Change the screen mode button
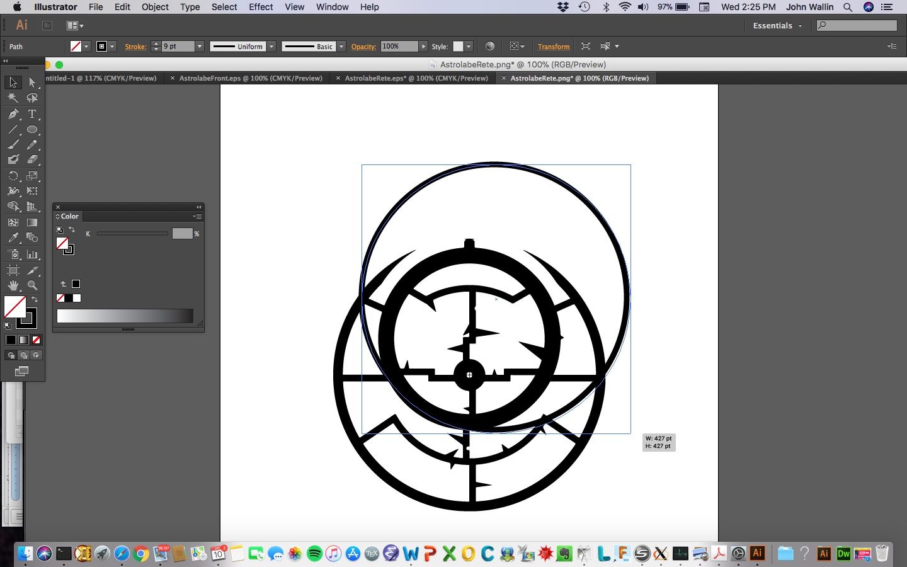Viewport: 907px width, 567px height. (21, 371)
